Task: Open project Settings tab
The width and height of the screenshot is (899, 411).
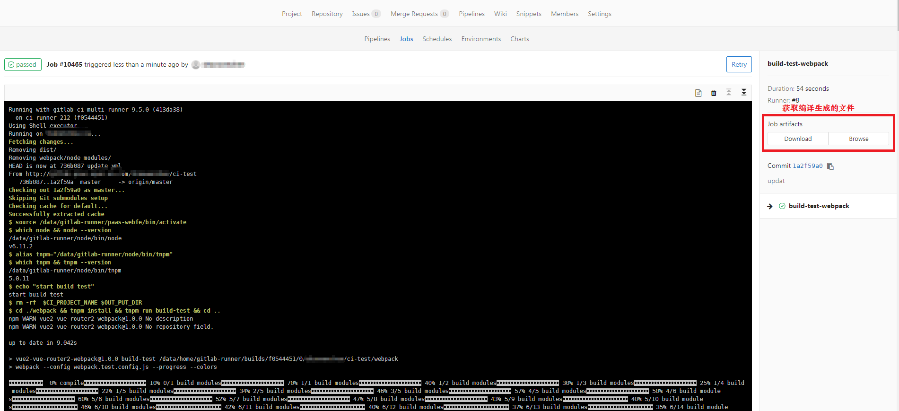Action: (600, 14)
